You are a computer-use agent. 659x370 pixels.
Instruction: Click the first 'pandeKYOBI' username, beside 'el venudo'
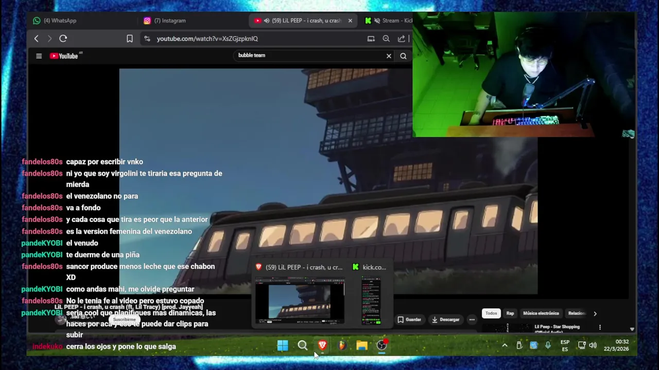[42, 243]
